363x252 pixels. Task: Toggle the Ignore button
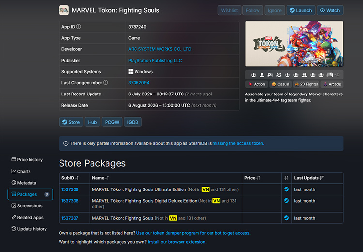coord(274,10)
